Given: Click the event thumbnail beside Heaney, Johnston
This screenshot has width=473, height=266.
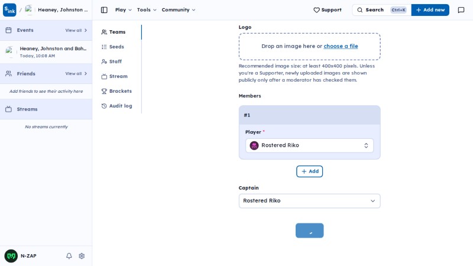Looking at the screenshot, I should [x=9, y=52].
